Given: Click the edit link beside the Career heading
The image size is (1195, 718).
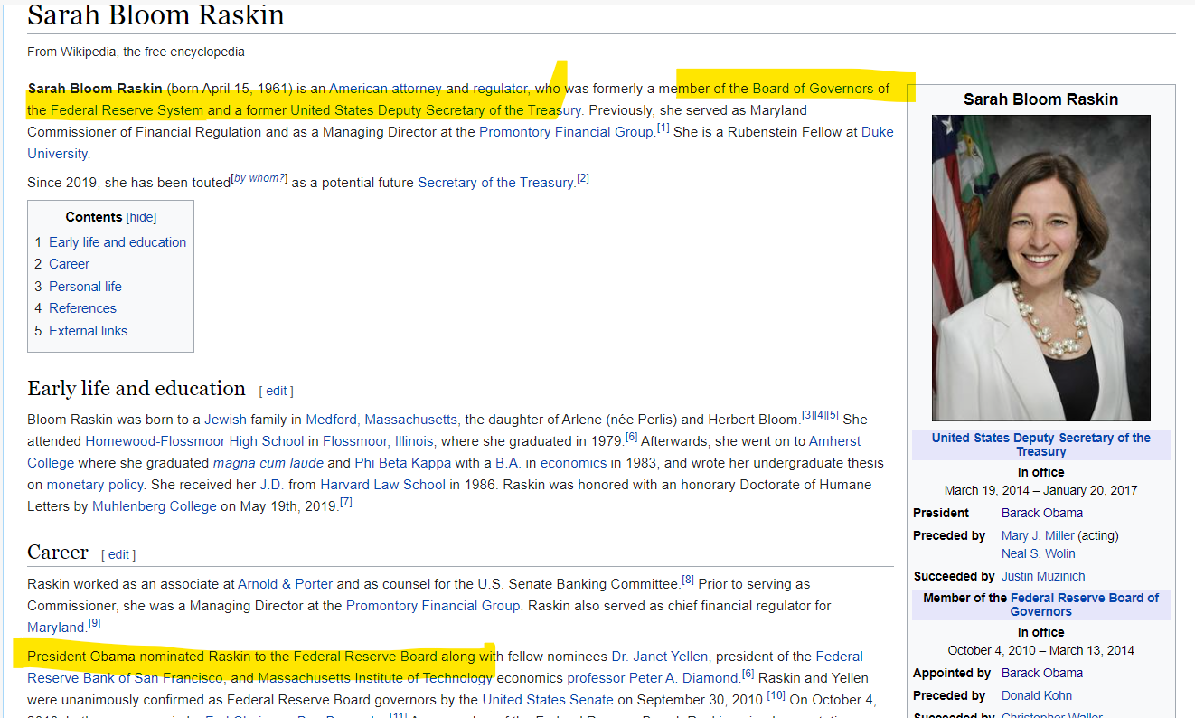Looking at the screenshot, I should (x=118, y=554).
